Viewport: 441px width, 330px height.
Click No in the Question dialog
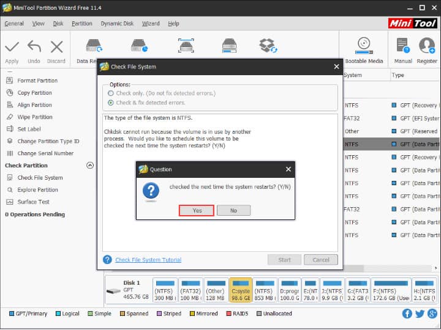click(x=233, y=210)
